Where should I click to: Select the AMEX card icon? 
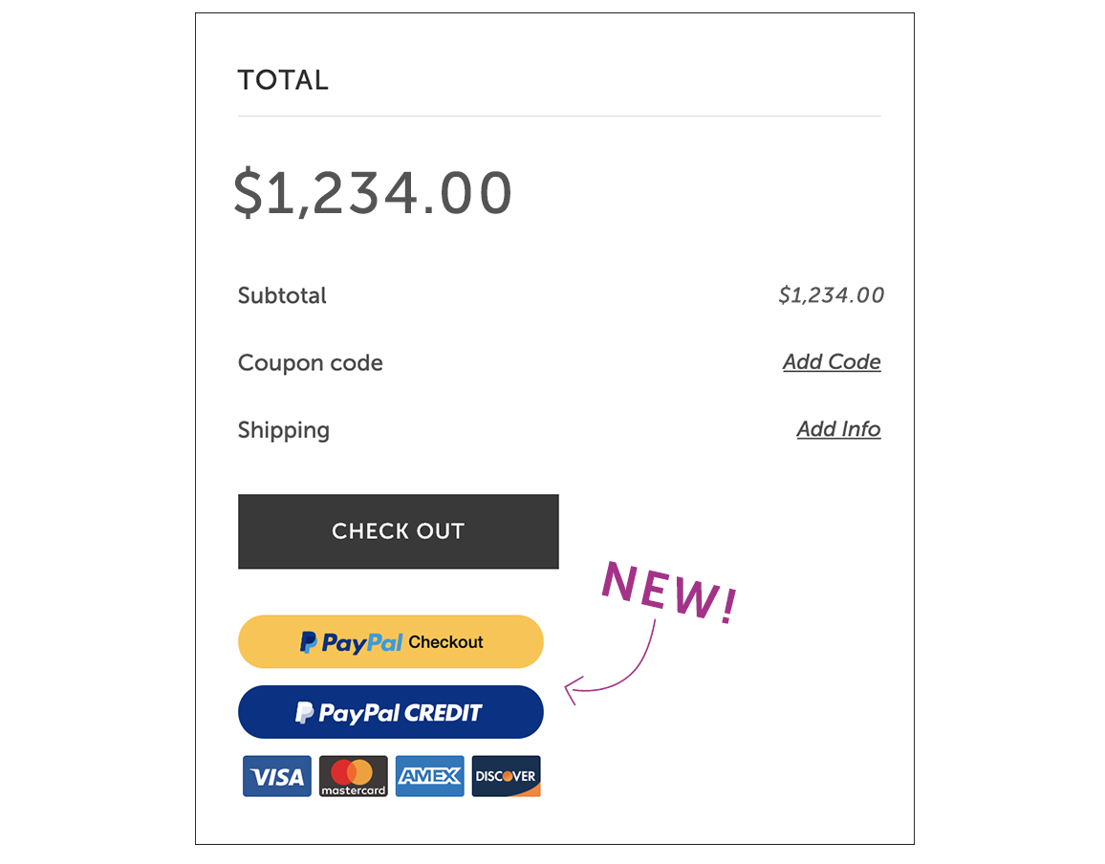tap(430, 776)
